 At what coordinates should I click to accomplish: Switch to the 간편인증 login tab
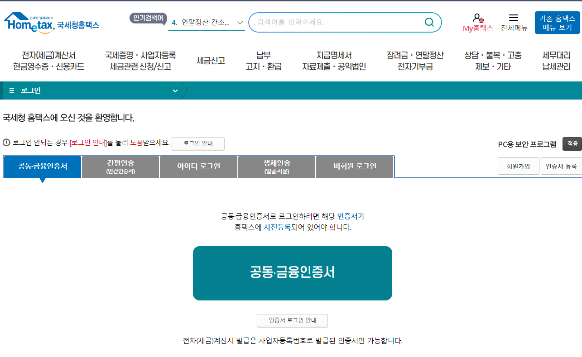pyautogui.click(x=120, y=167)
